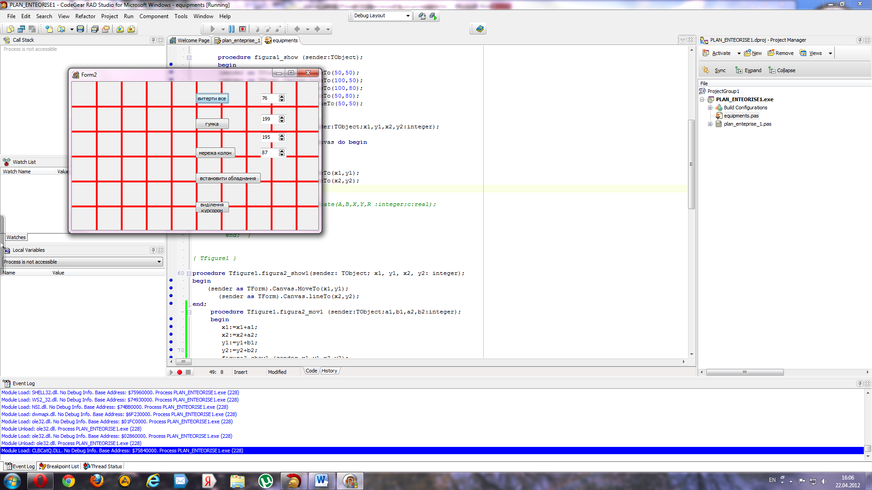Click the Step Over debug icon

(268, 29)
